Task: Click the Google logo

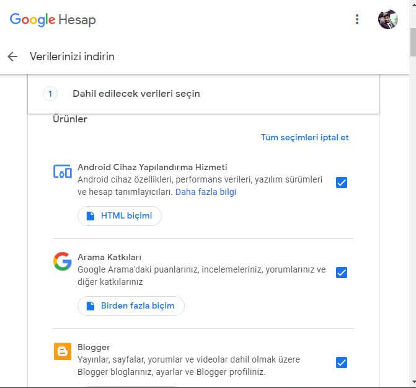Action: [x=32, y=20]
